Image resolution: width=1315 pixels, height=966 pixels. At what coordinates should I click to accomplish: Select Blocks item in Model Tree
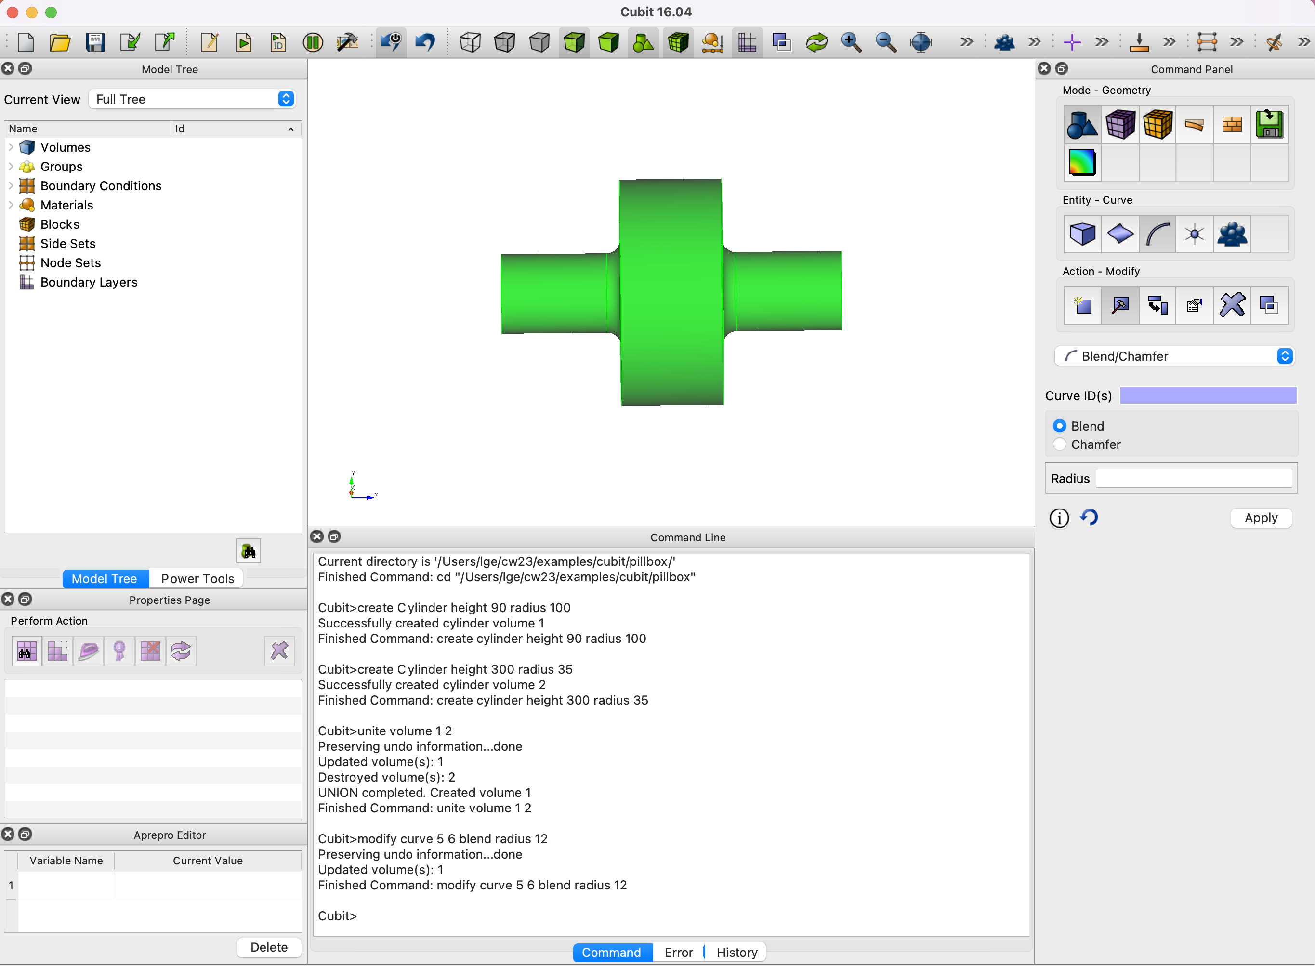pos(60,224)
